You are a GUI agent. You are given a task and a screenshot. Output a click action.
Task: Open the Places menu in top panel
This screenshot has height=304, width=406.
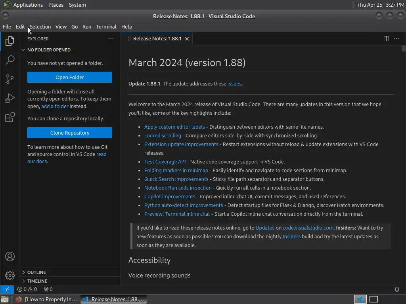coord(56,5)
